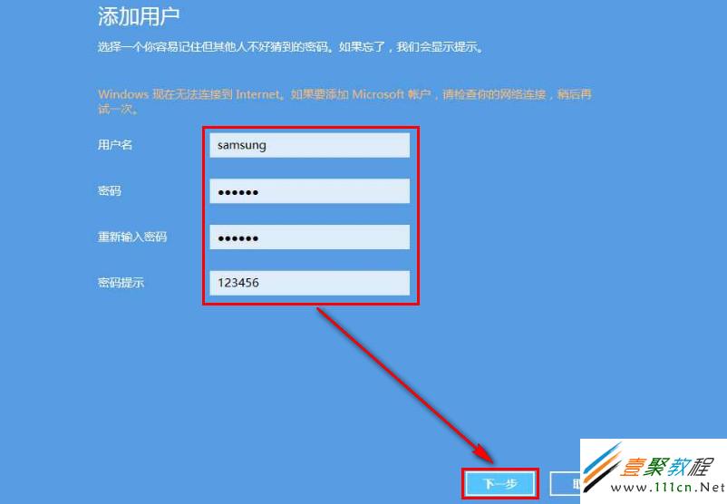Click the 添加用户 page title
This screenshot has height=504, width=727.
point(138,16)
